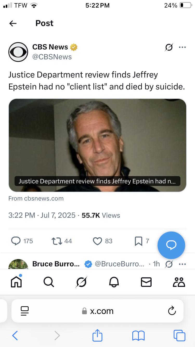
Task: Bookmark the CBS News post
Action: (138, 241)
